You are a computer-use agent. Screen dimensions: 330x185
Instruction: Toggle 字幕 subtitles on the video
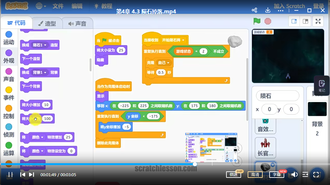click(277, 175)
